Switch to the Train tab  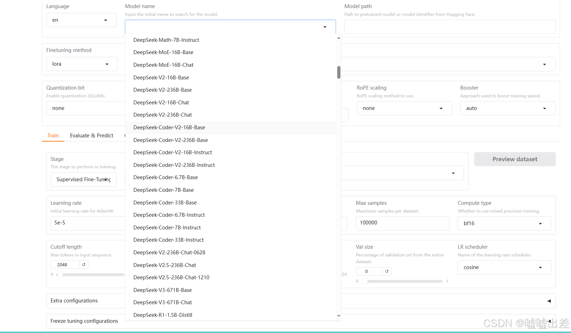[53, 136]
